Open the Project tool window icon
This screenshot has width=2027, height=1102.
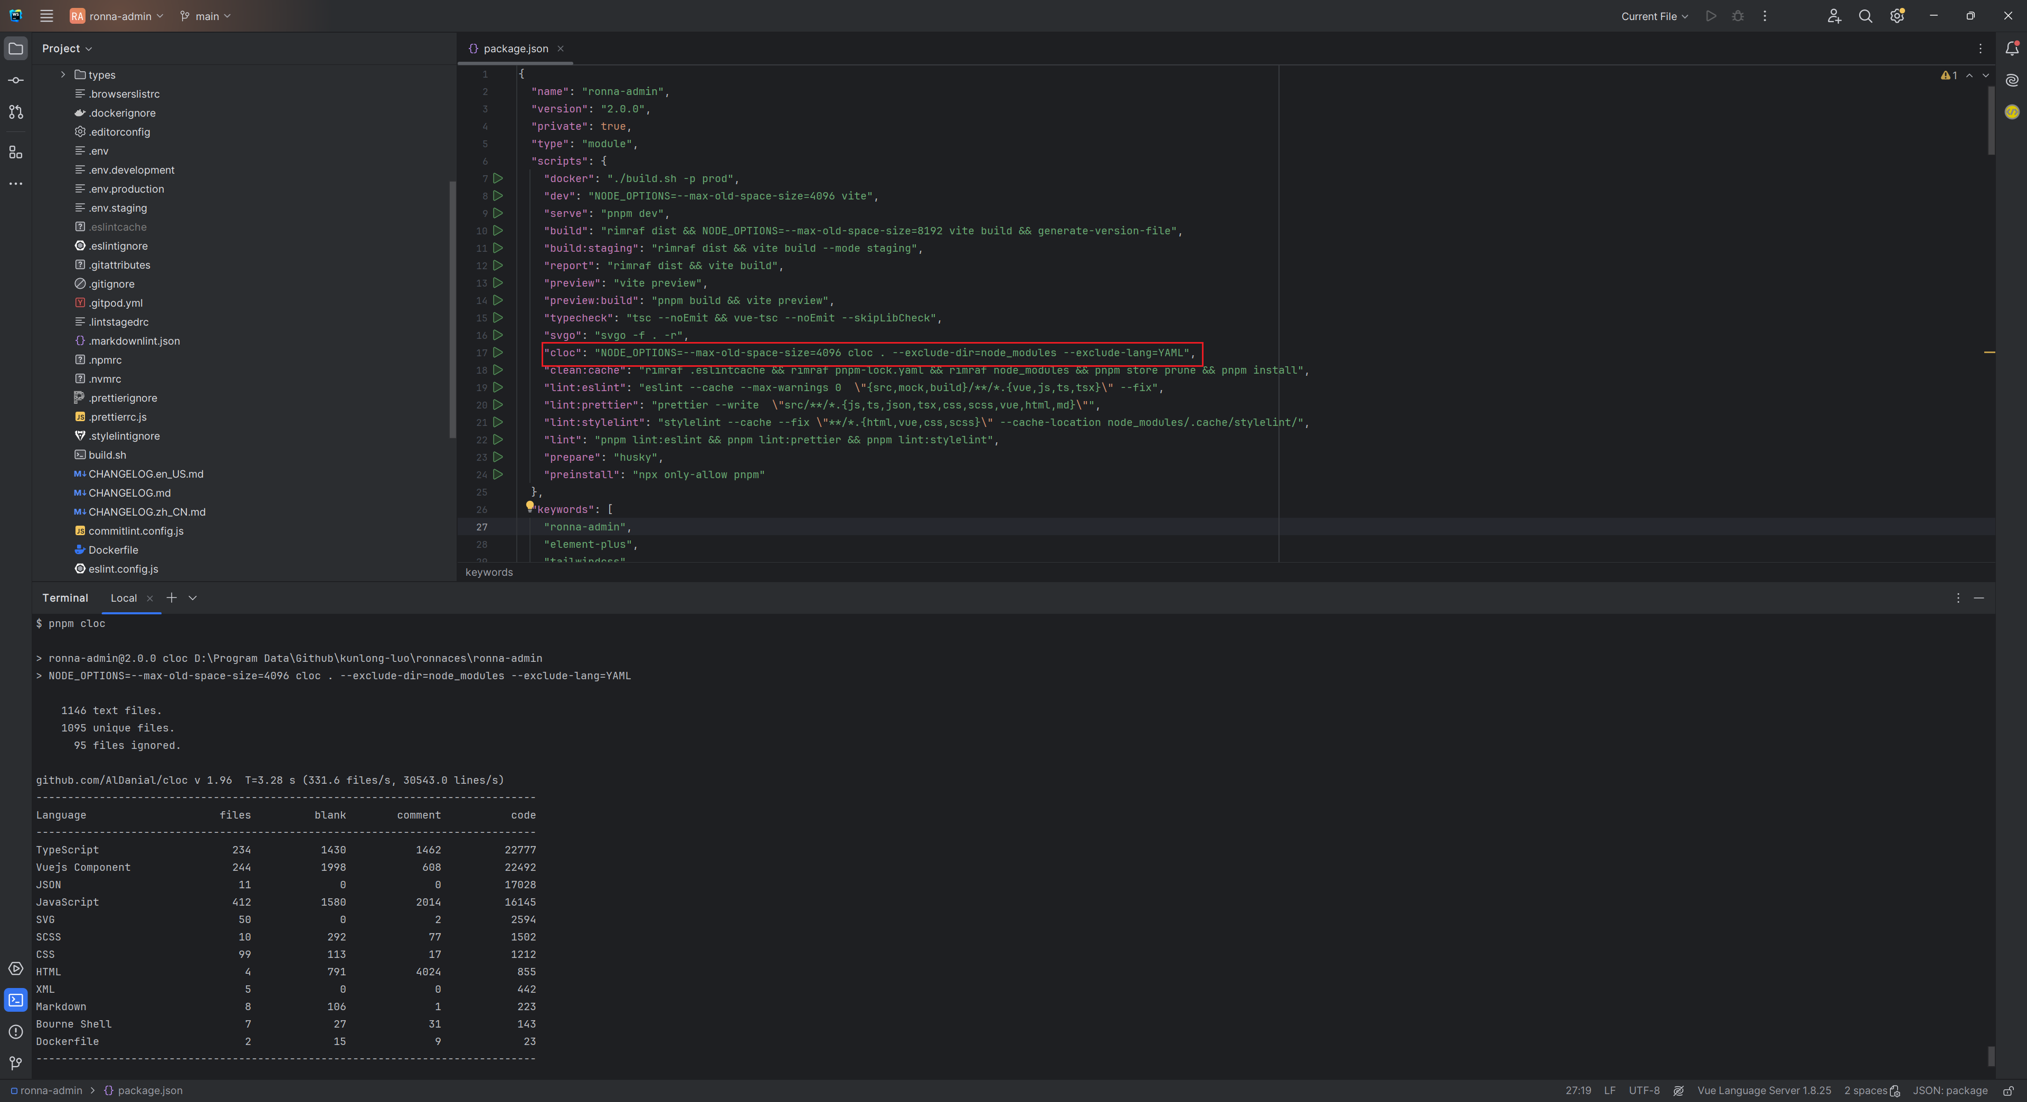(x=16, y=48)
